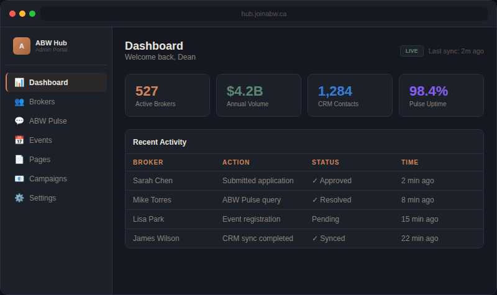Click the TIME column header
The height and width of the screenshot is (295, 497).
pyautogui.click(x=409, y=162)
